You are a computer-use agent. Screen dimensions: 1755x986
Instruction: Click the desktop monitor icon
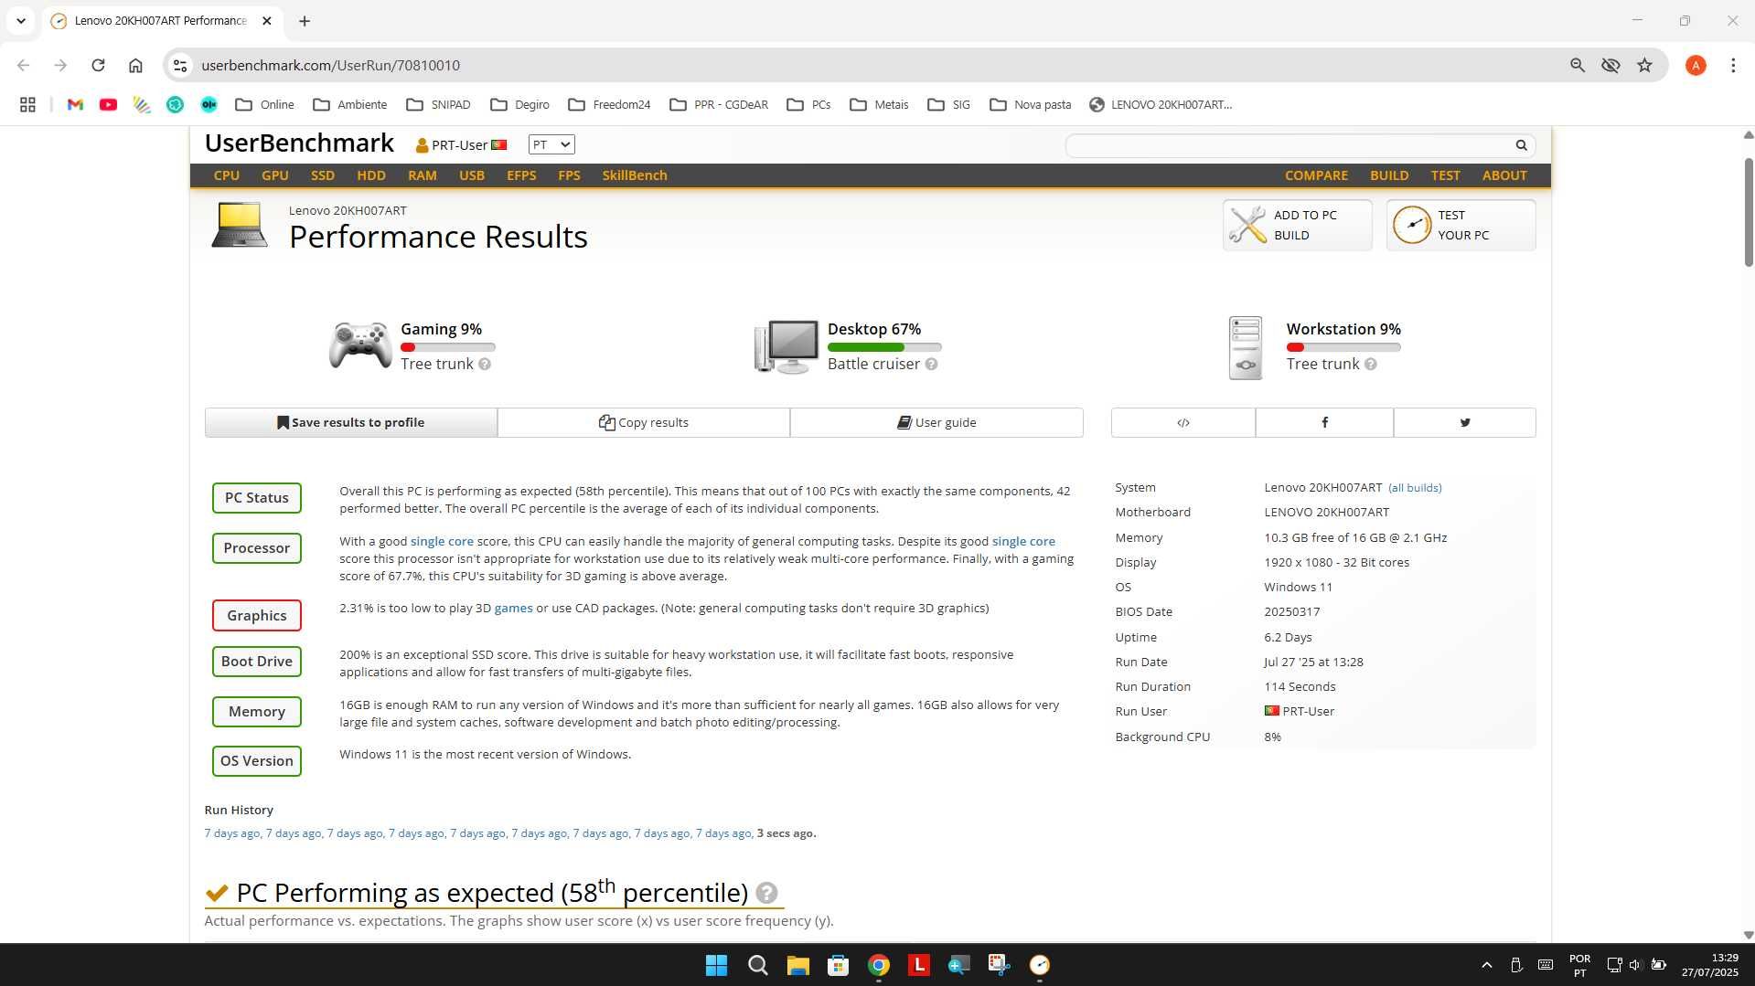786,345
